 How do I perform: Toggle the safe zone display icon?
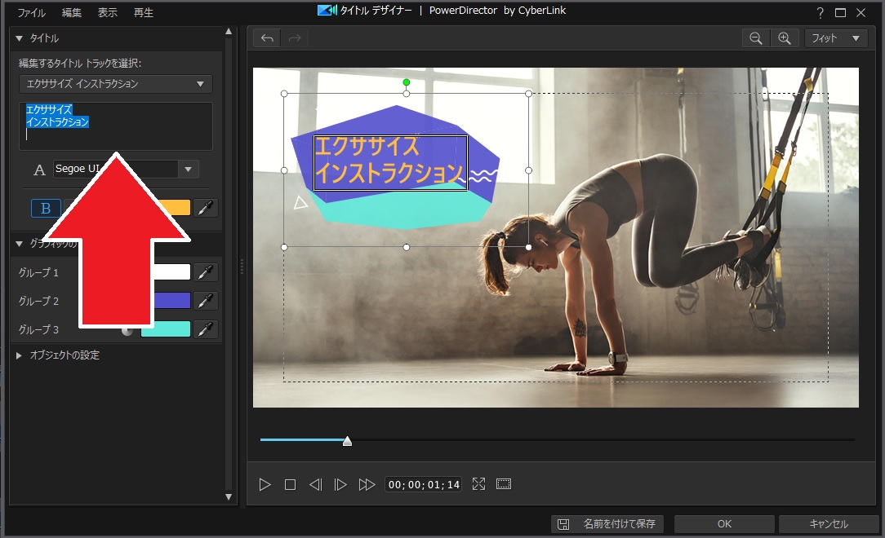504,484
